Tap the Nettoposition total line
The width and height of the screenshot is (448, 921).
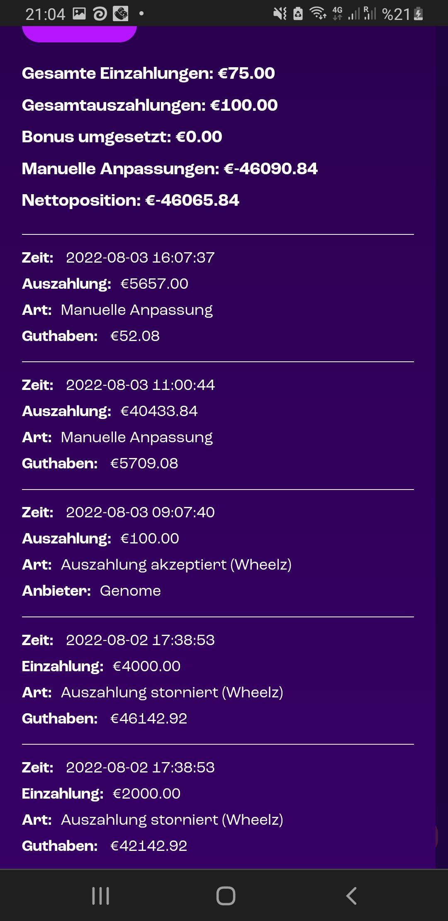click(x=131, y=200)
